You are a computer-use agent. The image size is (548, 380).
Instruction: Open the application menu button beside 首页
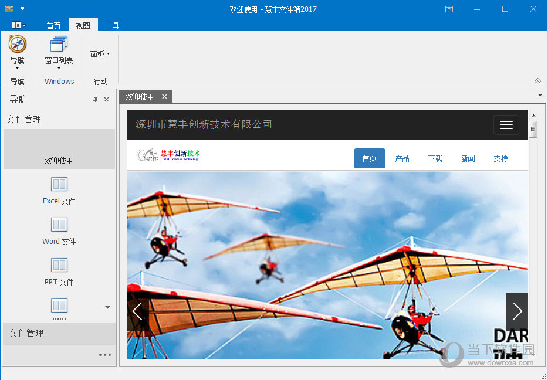19,25
